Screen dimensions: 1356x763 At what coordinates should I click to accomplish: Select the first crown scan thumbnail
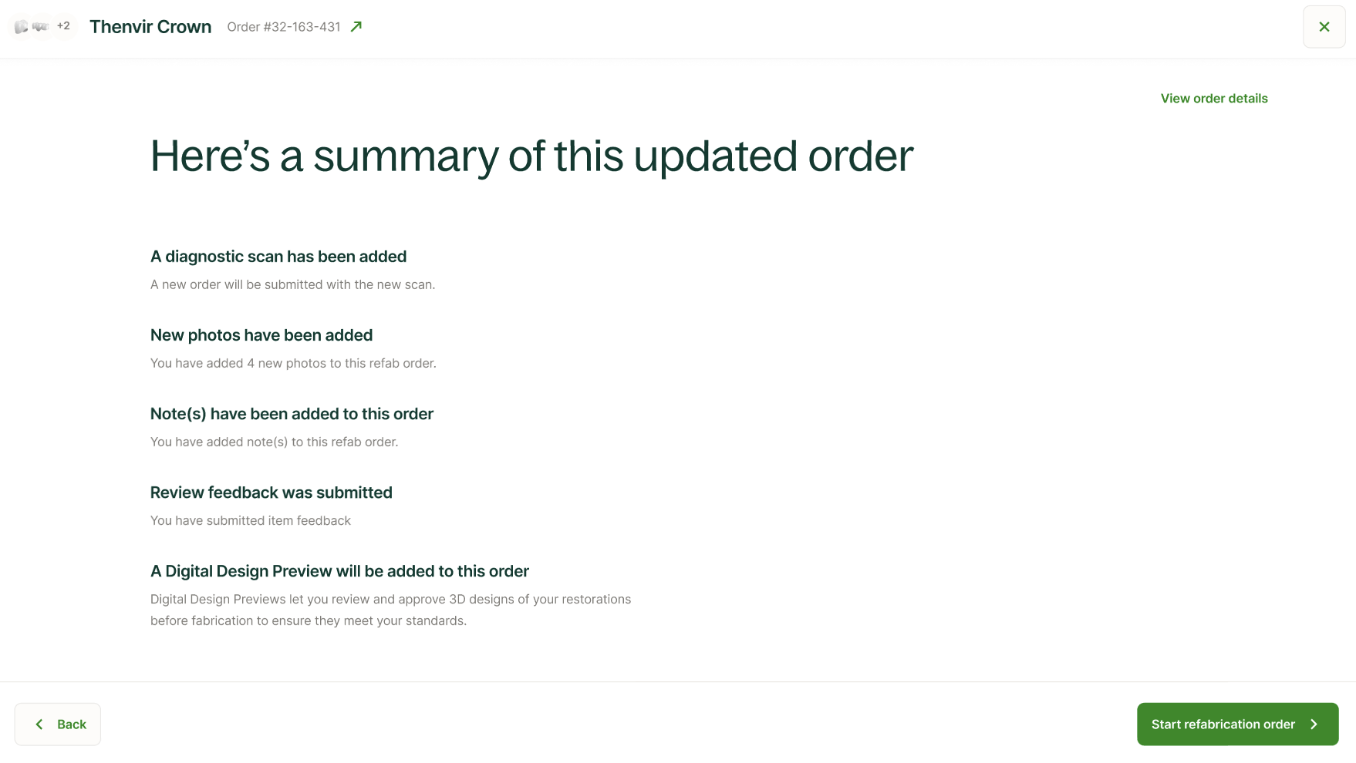pyautogui.click(x=20, y=25)
